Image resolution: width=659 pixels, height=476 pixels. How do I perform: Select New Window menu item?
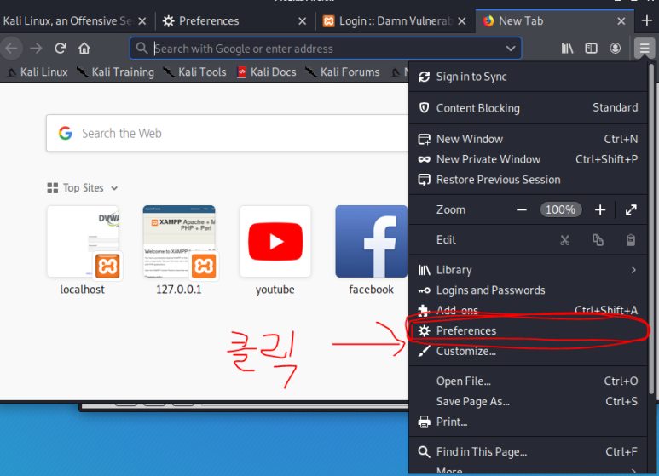coord(528,139)
